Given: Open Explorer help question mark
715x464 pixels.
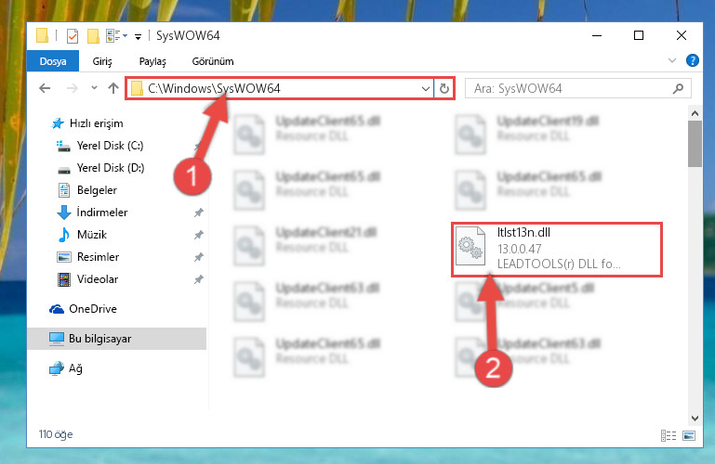Looking at the screenshot, I should pos(692,60).
